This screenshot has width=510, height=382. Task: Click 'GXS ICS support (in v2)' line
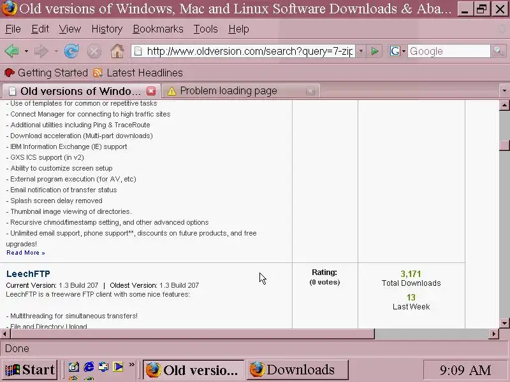coord(45,157)
